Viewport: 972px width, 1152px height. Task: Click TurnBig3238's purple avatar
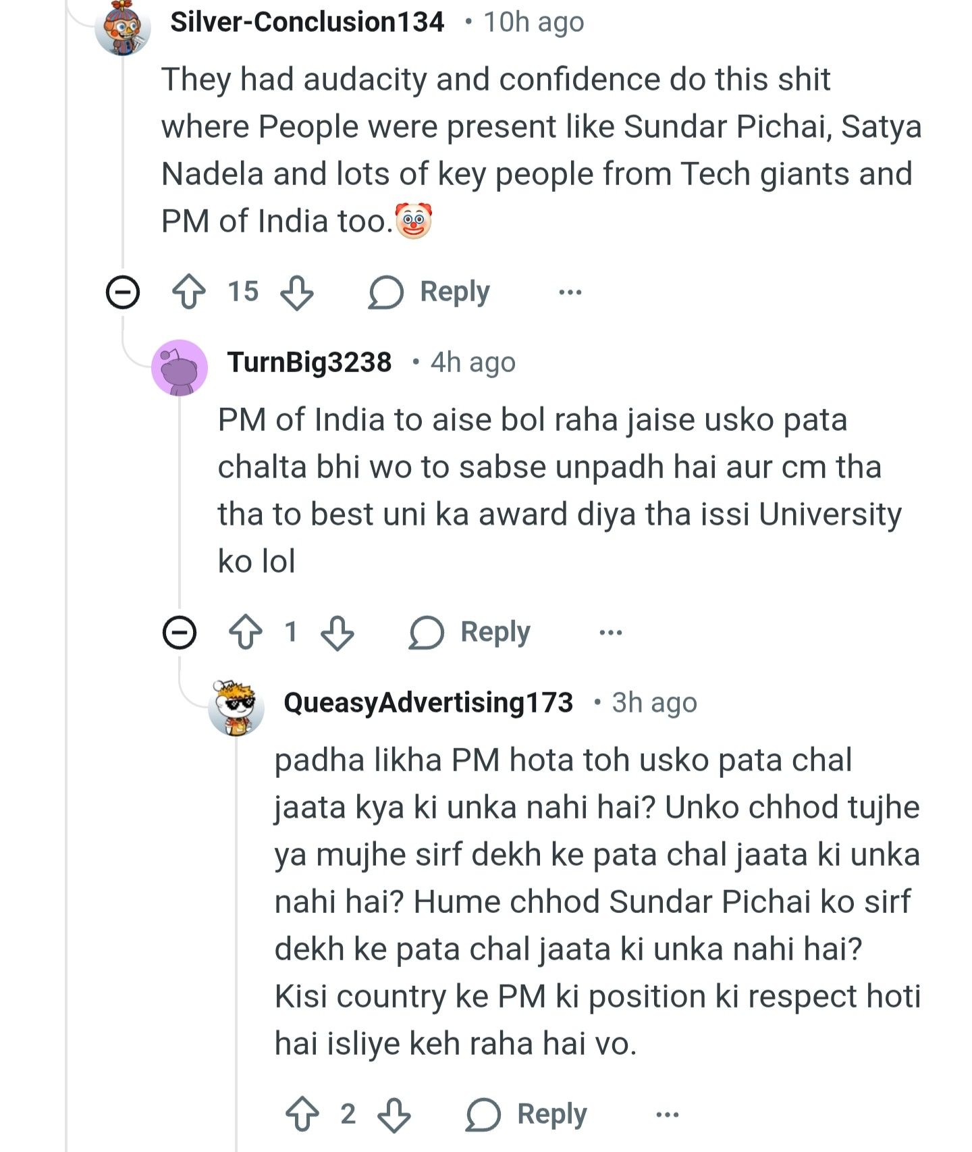tap(180, 368)
